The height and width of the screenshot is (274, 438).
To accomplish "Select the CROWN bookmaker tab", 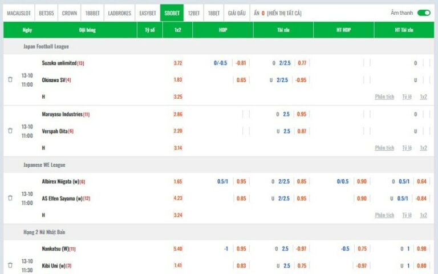I will click(69, 13).
